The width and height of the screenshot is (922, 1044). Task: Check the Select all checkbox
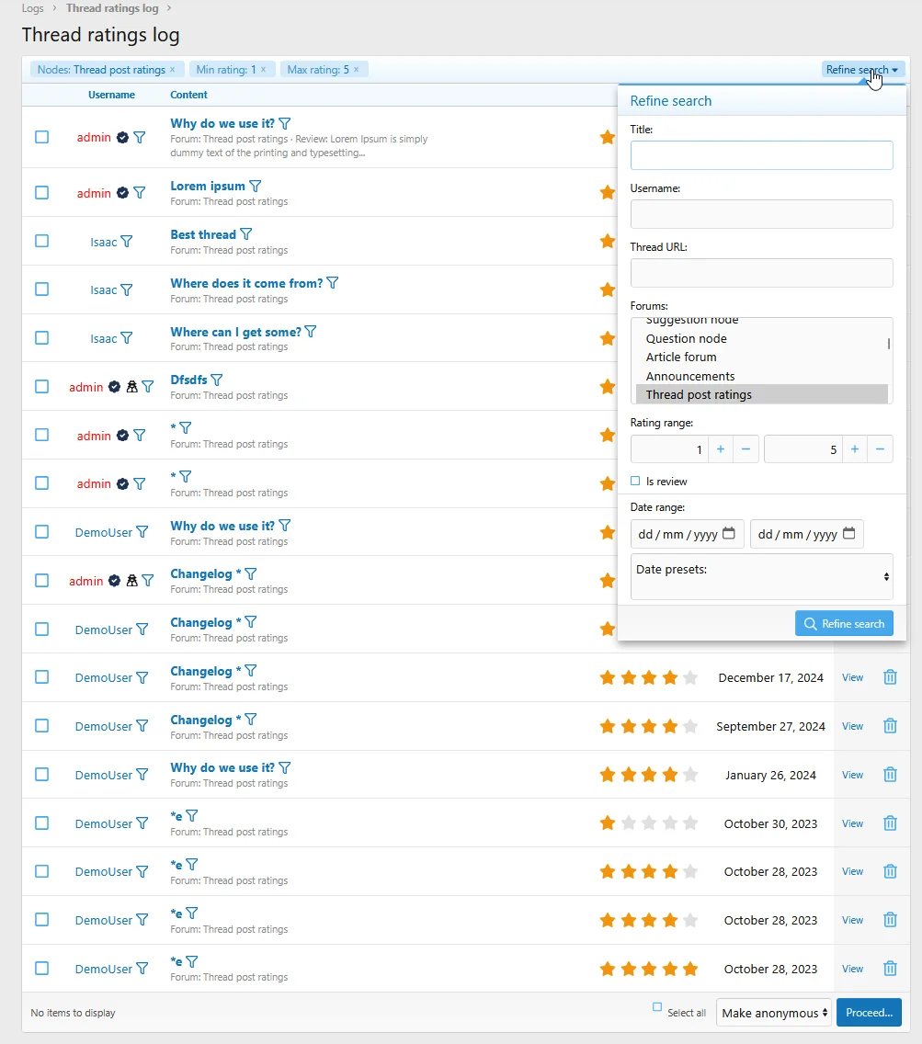(656, 1007)
